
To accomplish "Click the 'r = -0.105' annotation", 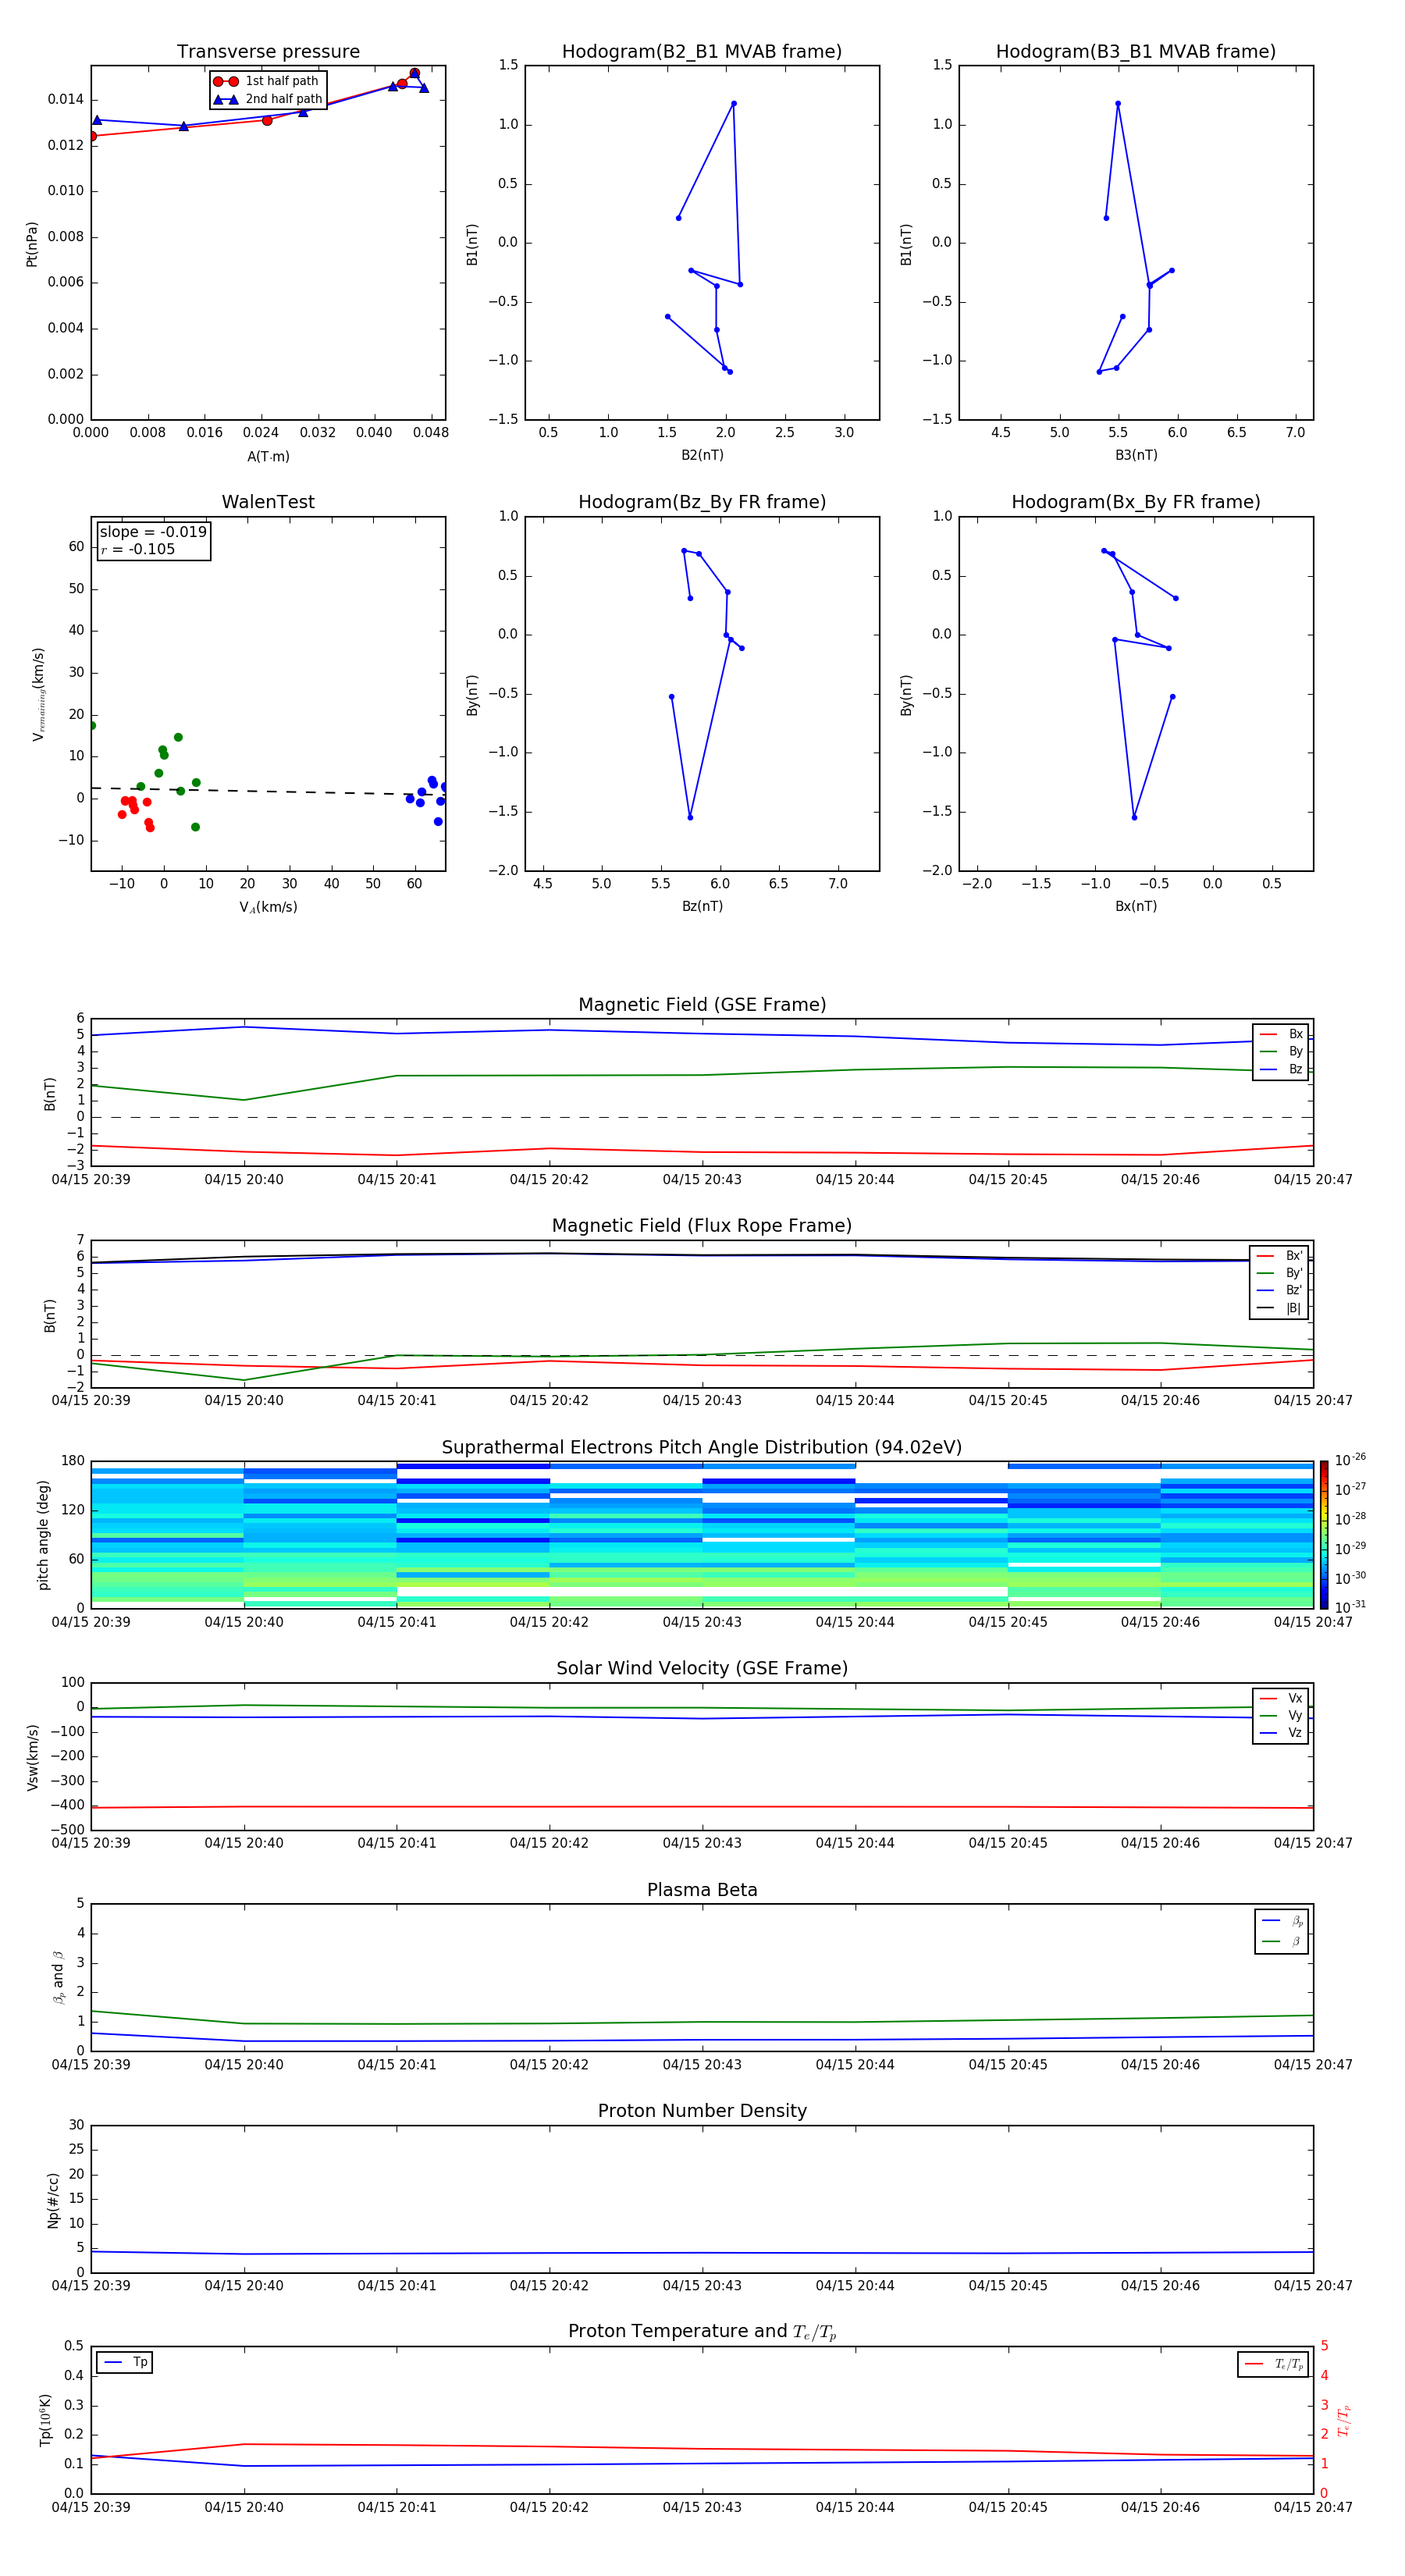I will click(x=138, y=549).
